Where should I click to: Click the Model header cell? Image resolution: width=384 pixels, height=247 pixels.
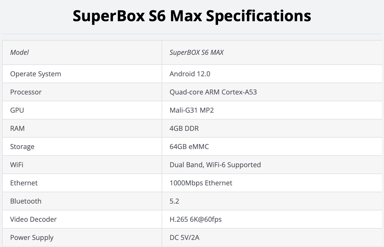[x=20, y=53]
